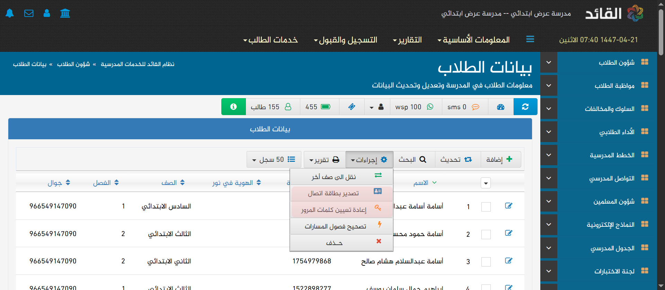Screen dimensions: 665x290
Task: Select 'Transfer to another class' menu option
Action: pos(341,177)
